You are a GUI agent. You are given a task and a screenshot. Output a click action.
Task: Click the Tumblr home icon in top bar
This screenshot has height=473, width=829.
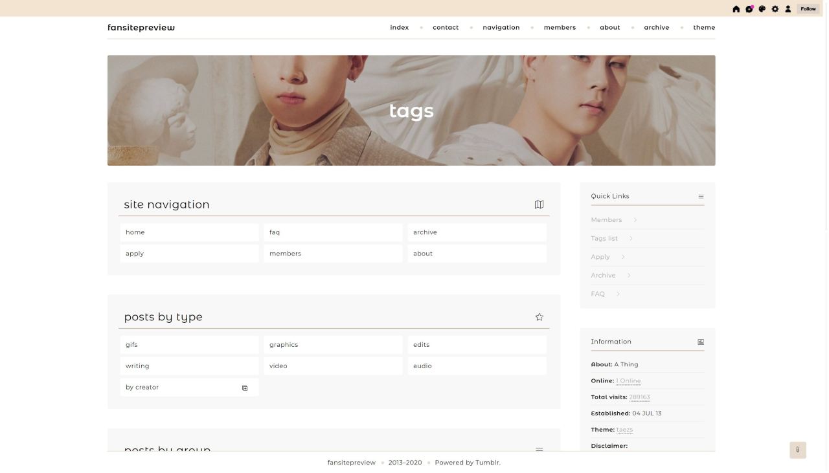click(x=736, y=9)
